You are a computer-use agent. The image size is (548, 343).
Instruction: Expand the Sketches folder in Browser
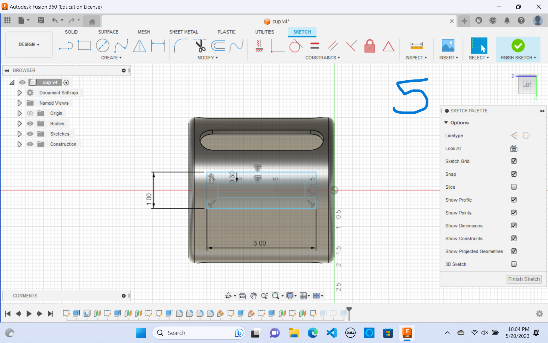[x=19, y=133]
